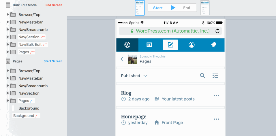Click the folder icon beside Nav/Mastebar under Bulk Edit Mode
The image size is (276, 136).
[13, 22]
